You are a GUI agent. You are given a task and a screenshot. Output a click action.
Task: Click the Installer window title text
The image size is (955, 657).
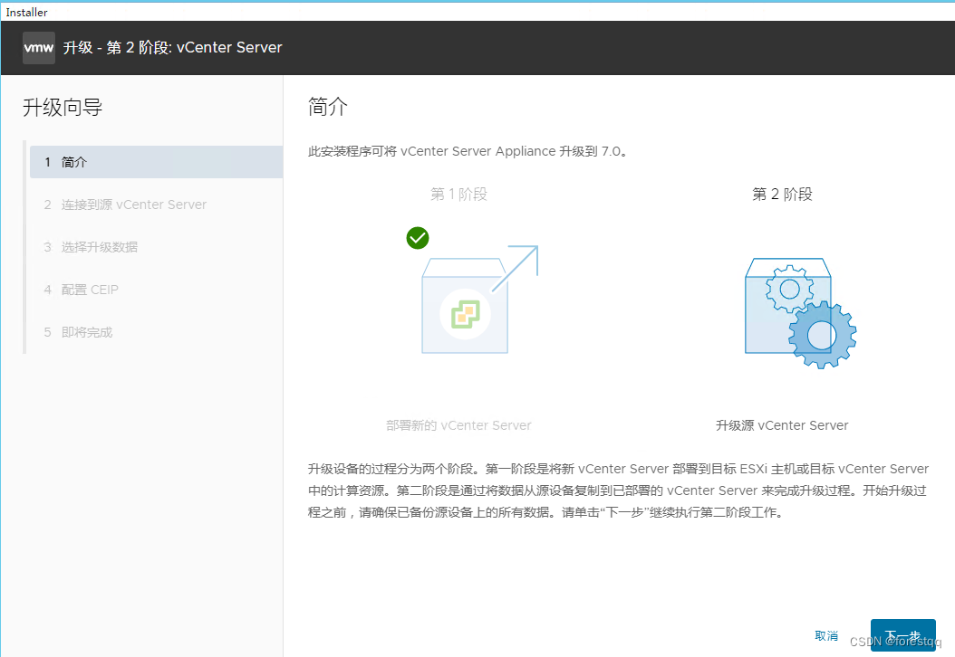tap(27, 12)
